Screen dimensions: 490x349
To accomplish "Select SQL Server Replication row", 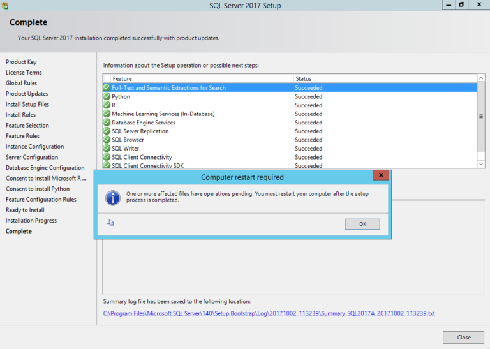I will [290, 131].
